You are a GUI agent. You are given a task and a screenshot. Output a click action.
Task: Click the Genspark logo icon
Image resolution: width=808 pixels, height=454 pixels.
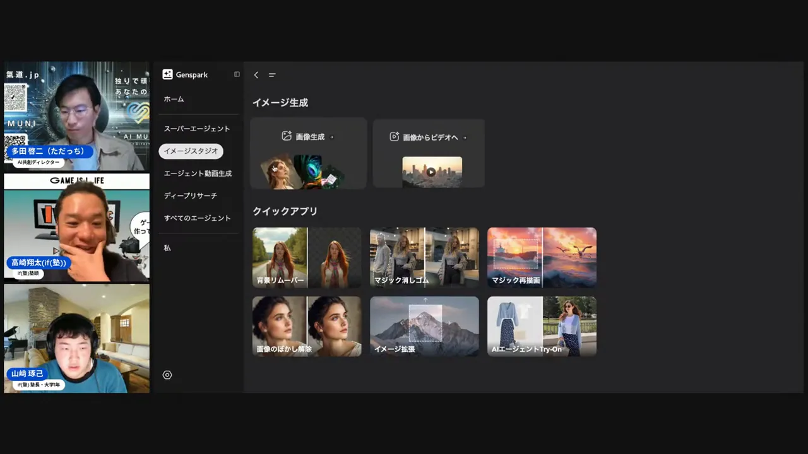click(167, 74)
